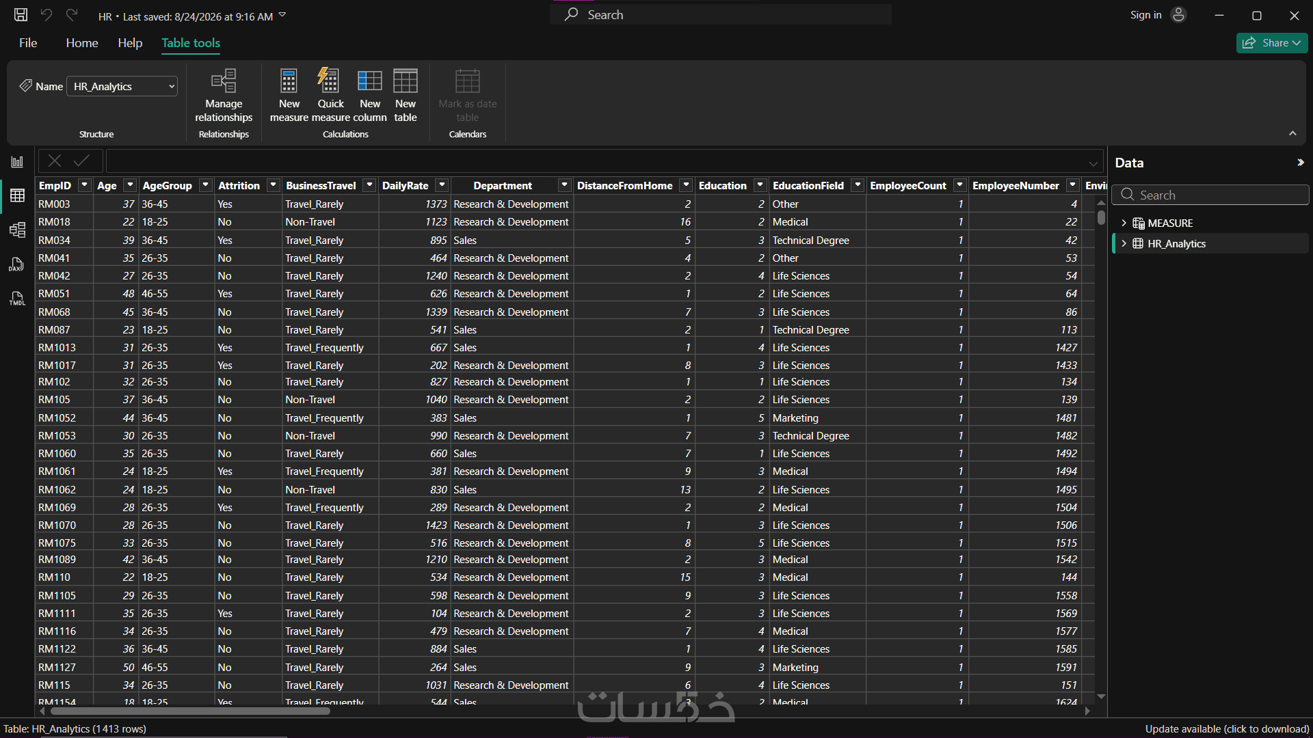Screen dimensions: 1313x738
Task: Click the Share button
Action: click(1271, 43)
